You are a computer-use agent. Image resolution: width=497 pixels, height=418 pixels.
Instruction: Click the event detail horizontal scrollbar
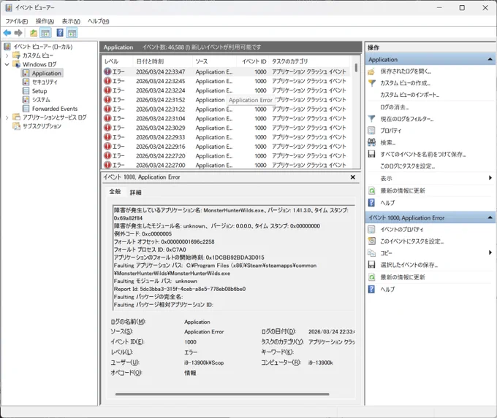coord(222,394)
